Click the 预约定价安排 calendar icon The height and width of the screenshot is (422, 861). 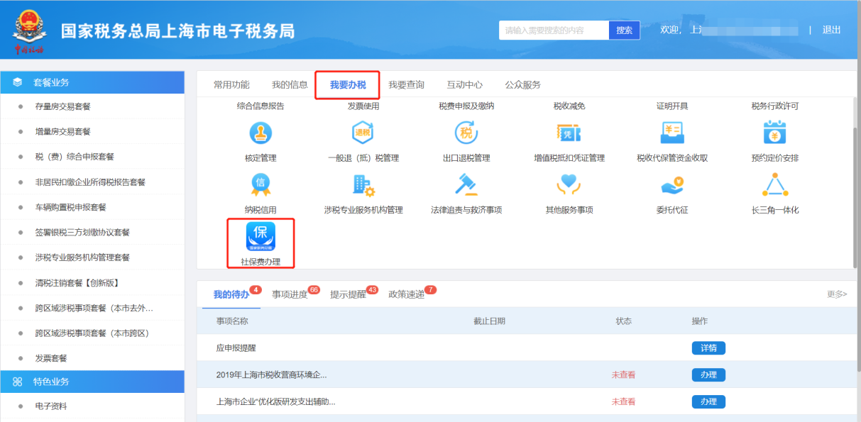[774, 133]
